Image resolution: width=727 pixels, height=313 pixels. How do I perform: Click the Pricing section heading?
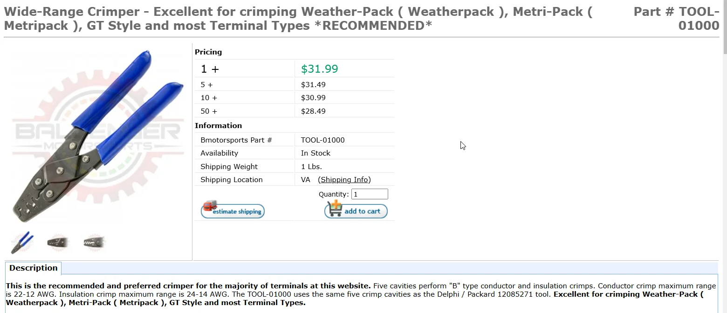(x=208, y=52)
